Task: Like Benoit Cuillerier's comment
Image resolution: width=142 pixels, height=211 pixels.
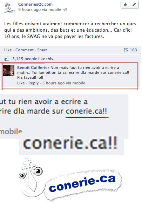Action: coord(21,83)
